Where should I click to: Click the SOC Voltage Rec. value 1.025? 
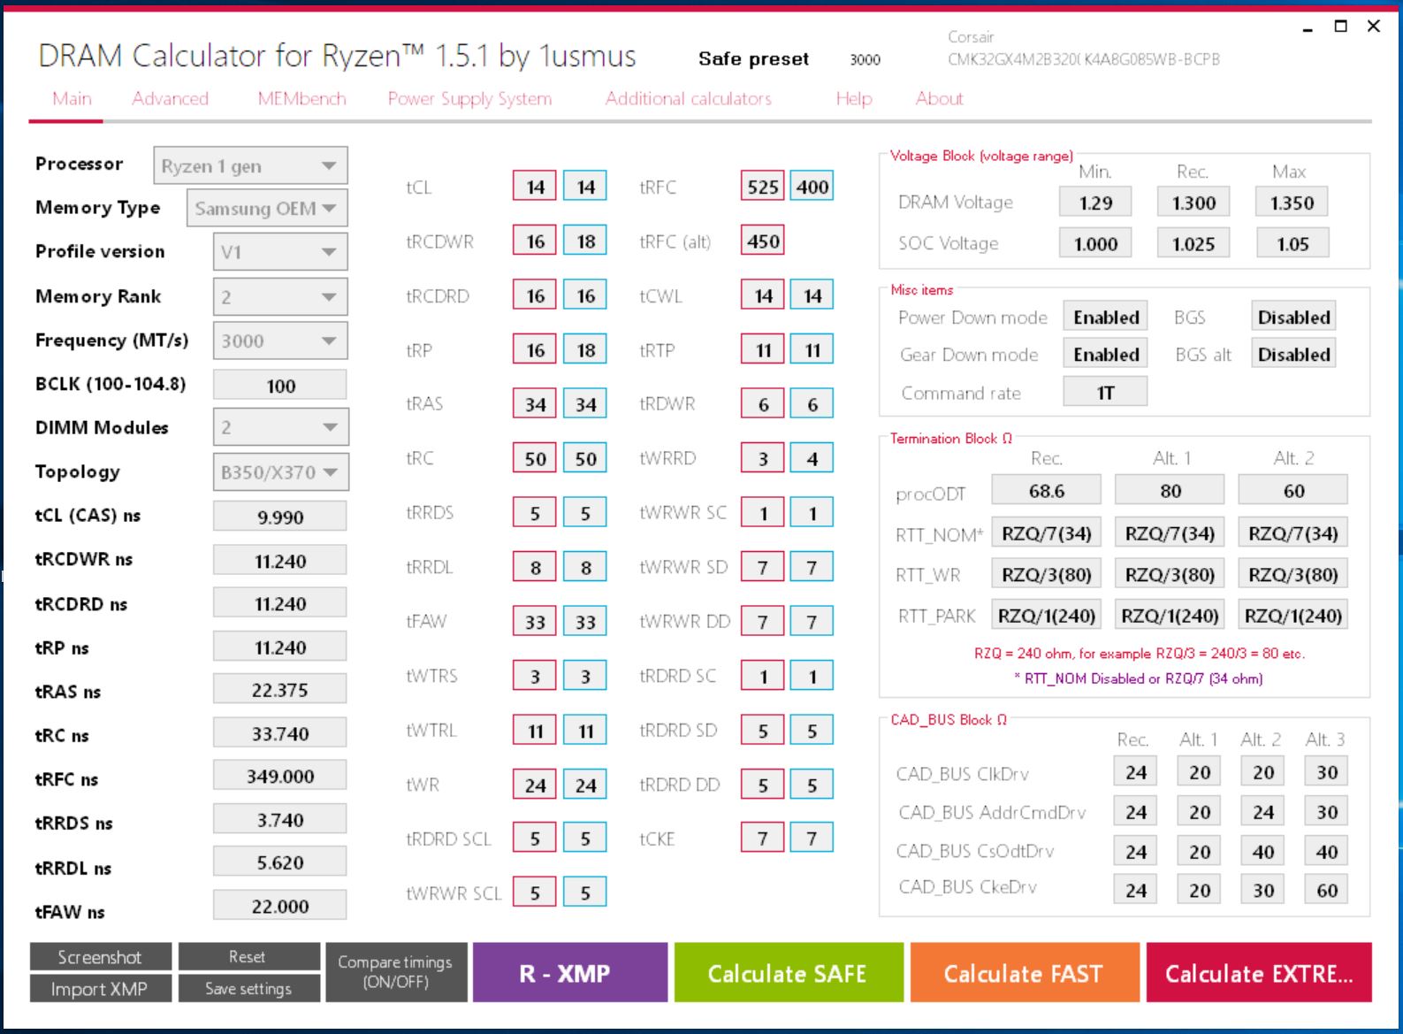click(x=1193, y=243)
